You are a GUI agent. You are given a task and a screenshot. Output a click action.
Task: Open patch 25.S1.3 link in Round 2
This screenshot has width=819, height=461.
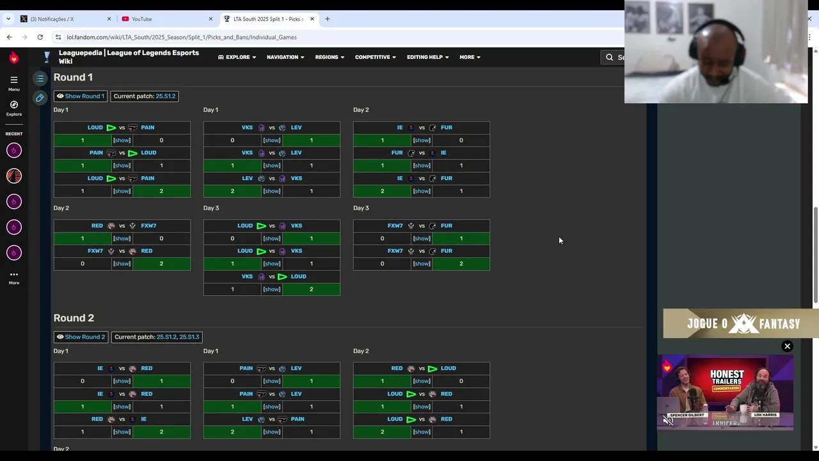click(189, 337)
